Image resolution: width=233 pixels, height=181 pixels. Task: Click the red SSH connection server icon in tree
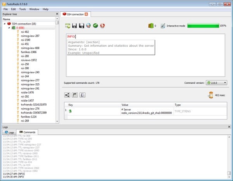9,24
